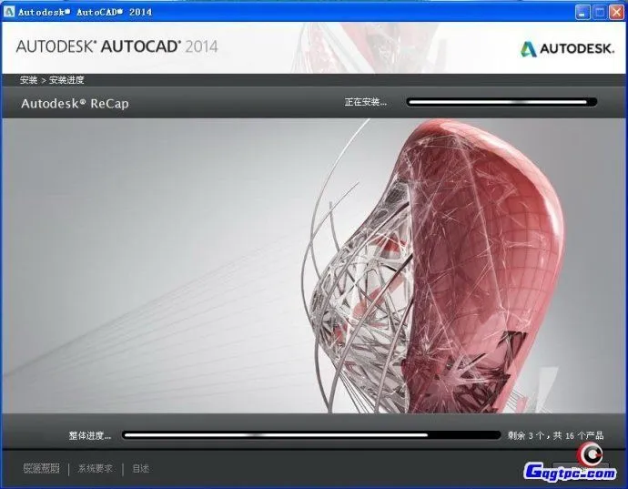
Task: Click the Gqgtpc.com watermark text
Action: coord(569,473)
